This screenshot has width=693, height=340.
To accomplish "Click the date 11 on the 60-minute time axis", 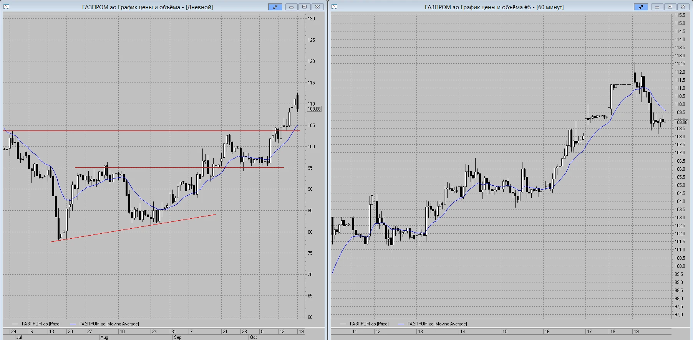I will point(354,332).
